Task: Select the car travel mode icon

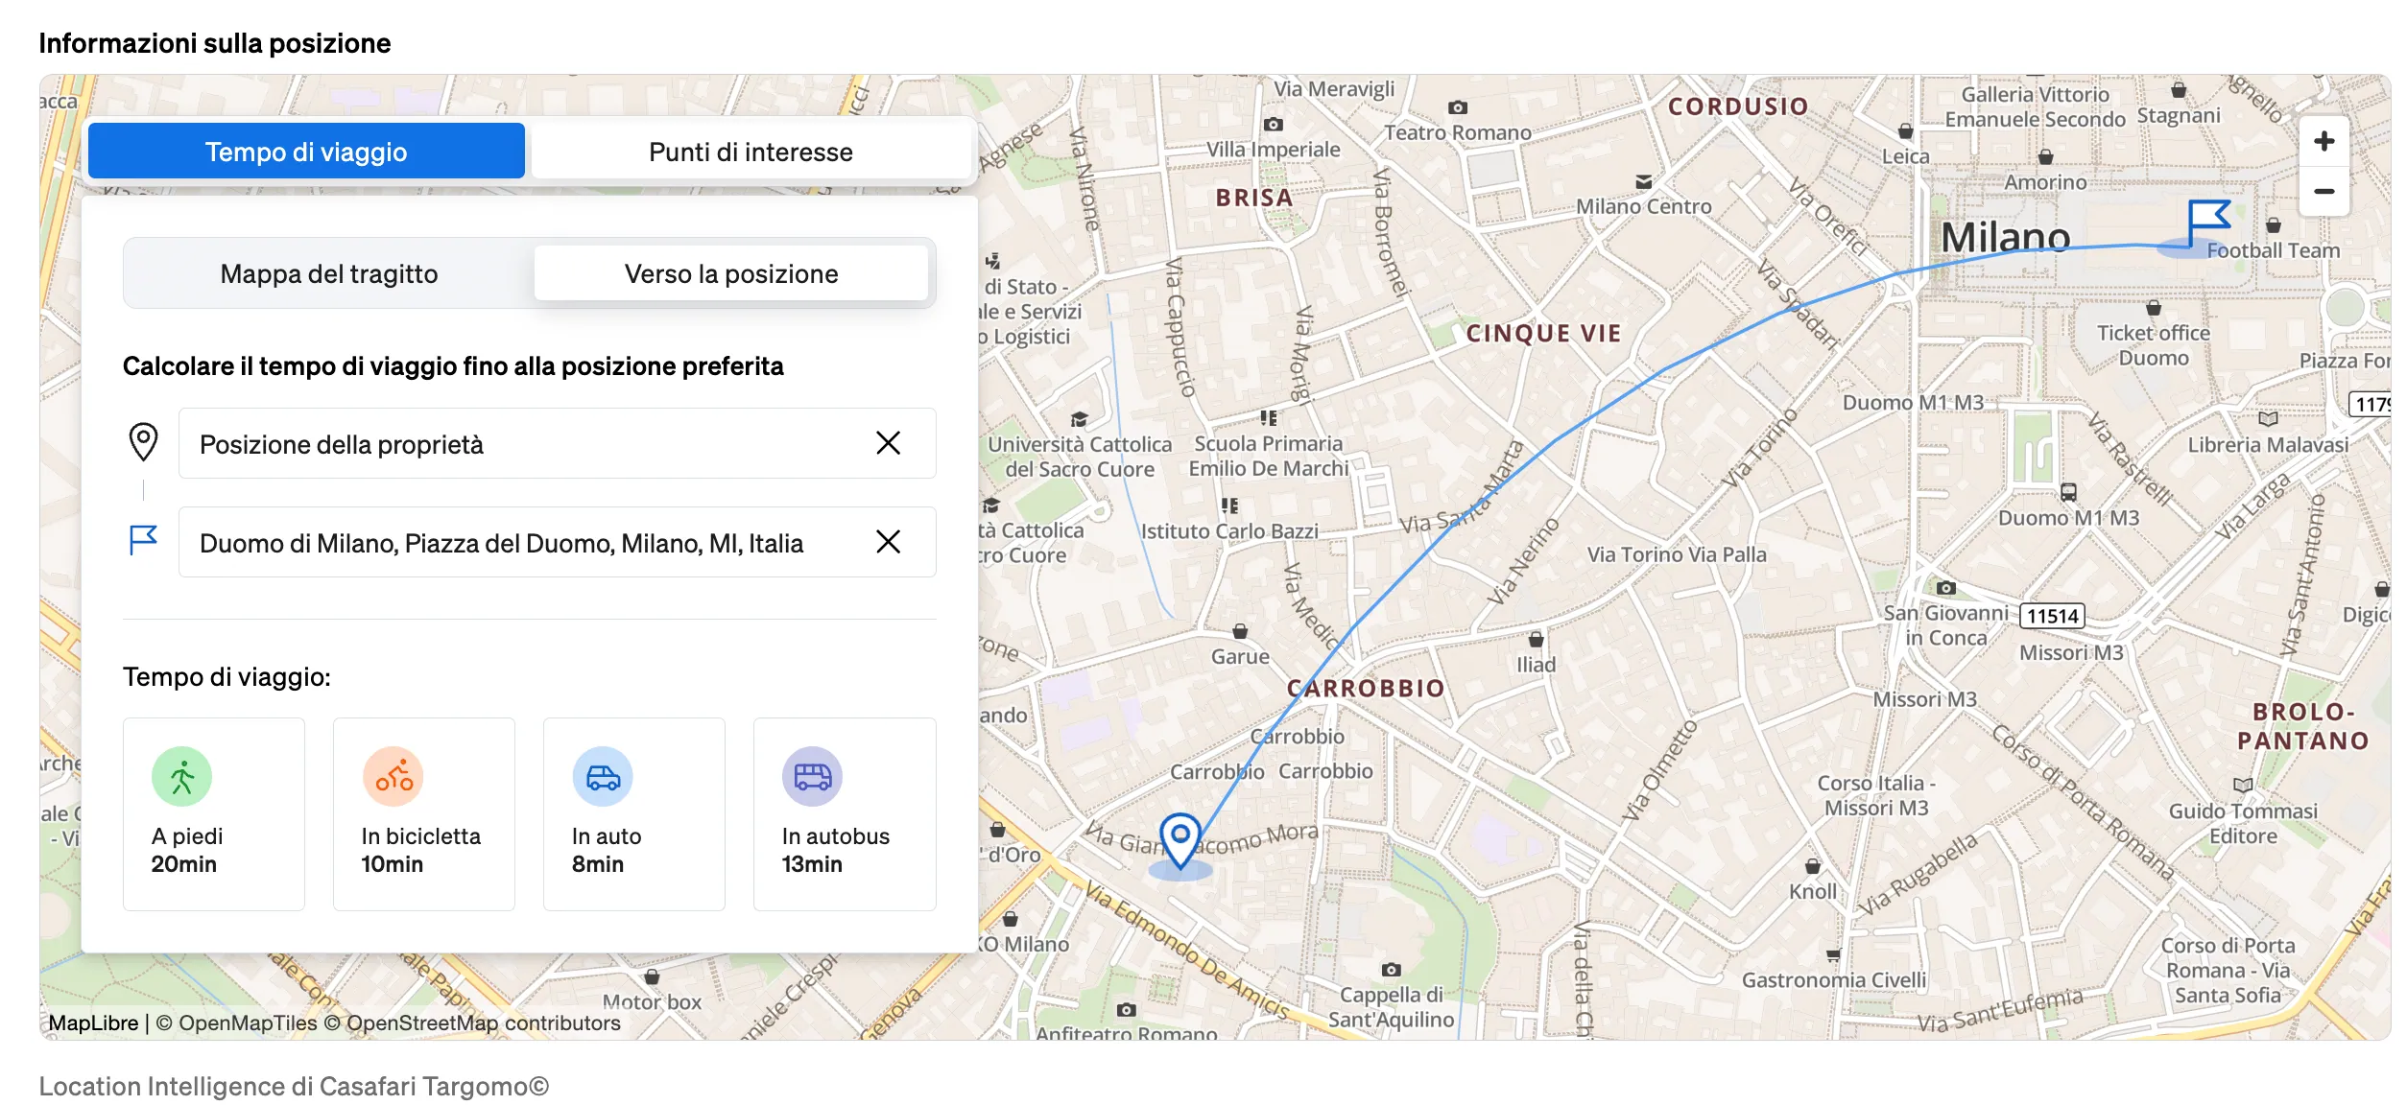Action: point(603,777)
